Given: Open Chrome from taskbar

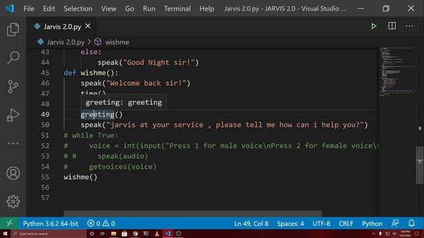Looking at the screenshot, I should pos(135,233).
